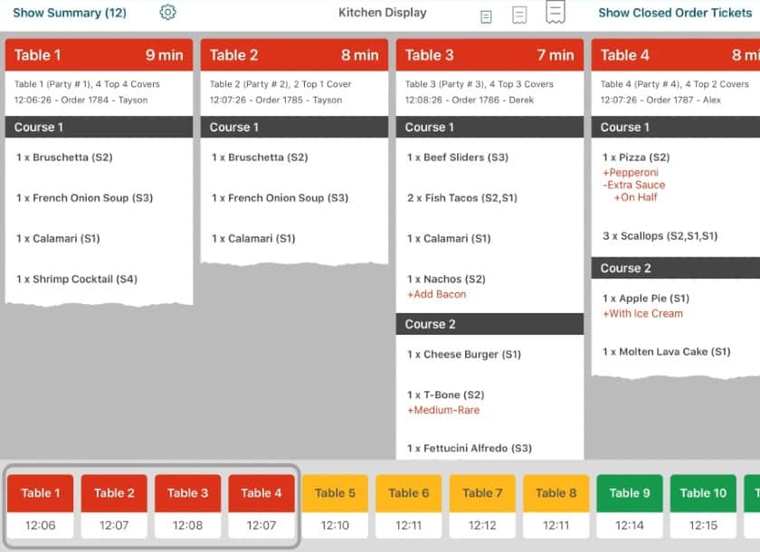Select the large ticket size icon
The width and height of the screenshot is (760, 552).
click(556, 12)
